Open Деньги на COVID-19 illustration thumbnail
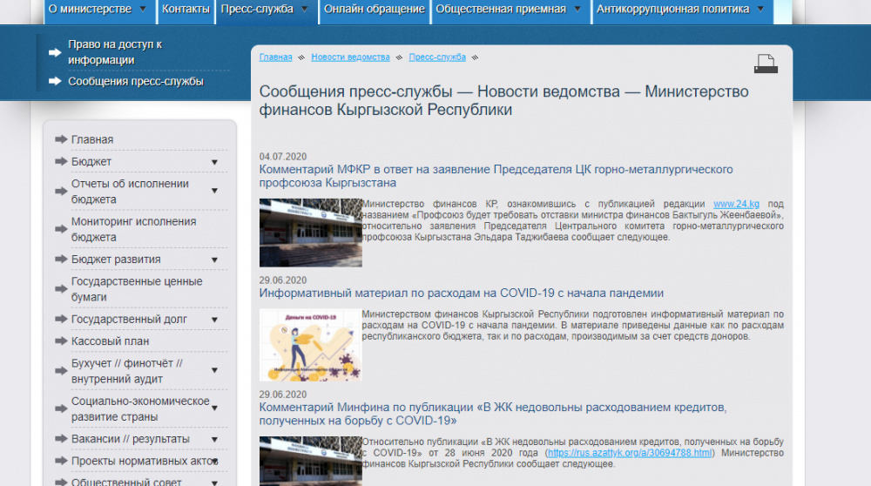This screenshot has height=486, width=871. (311, 345)
